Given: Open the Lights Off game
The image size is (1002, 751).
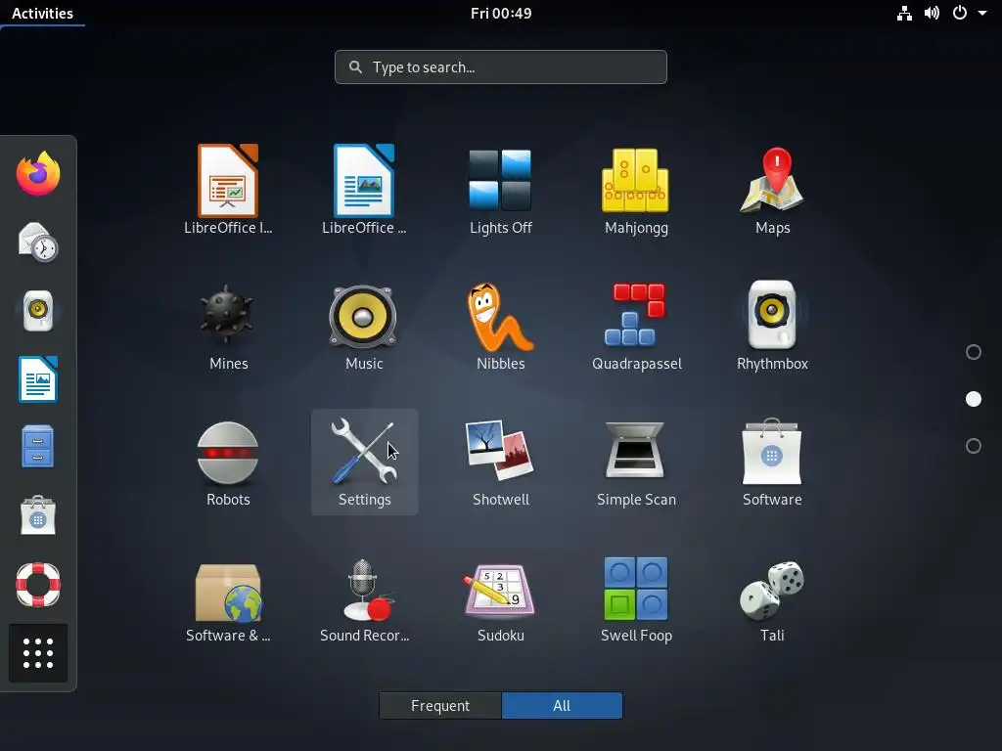Looking at the screenshot, I should (x=500, y=190).
